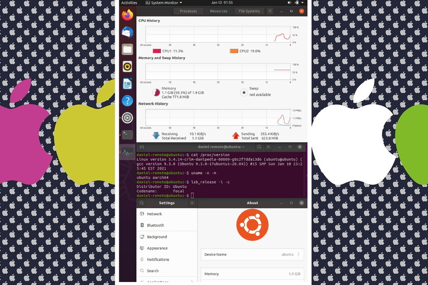
Task: Click the new tab icon in Terminal
Action: point(142,147)
